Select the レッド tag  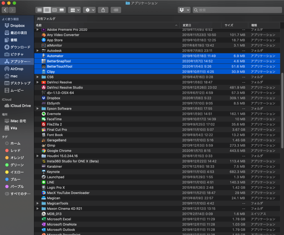(x=17, y=151)
